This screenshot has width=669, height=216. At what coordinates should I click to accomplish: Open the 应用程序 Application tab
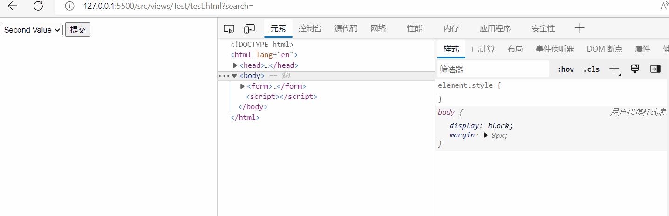[x=495, y=28]
